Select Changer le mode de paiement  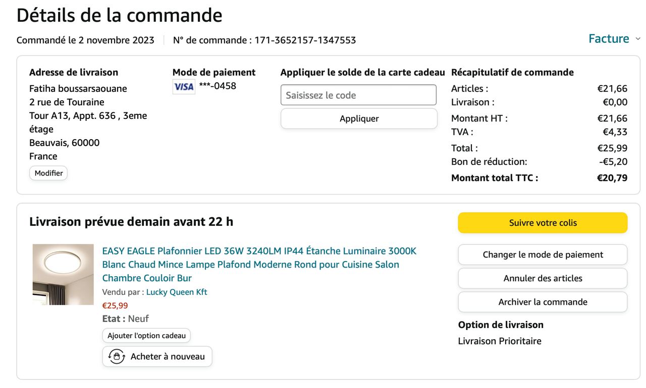(543, 254)
